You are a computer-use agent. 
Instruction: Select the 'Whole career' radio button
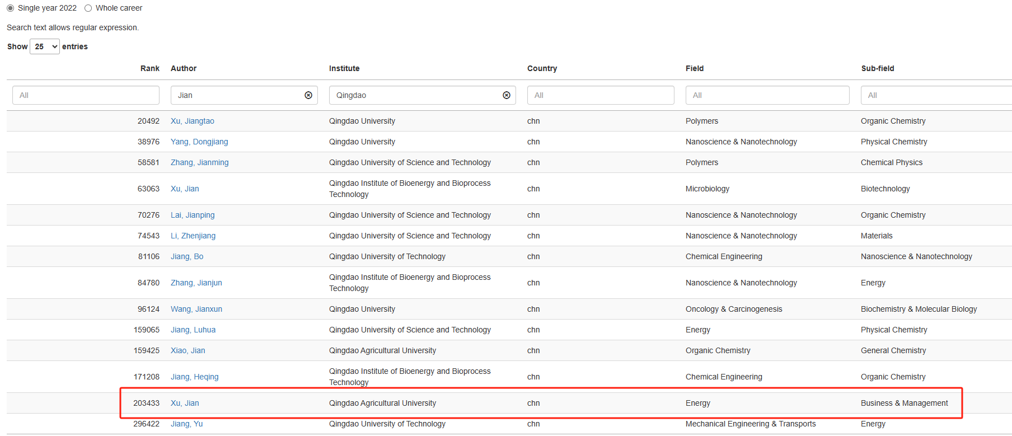click(88, 8)
